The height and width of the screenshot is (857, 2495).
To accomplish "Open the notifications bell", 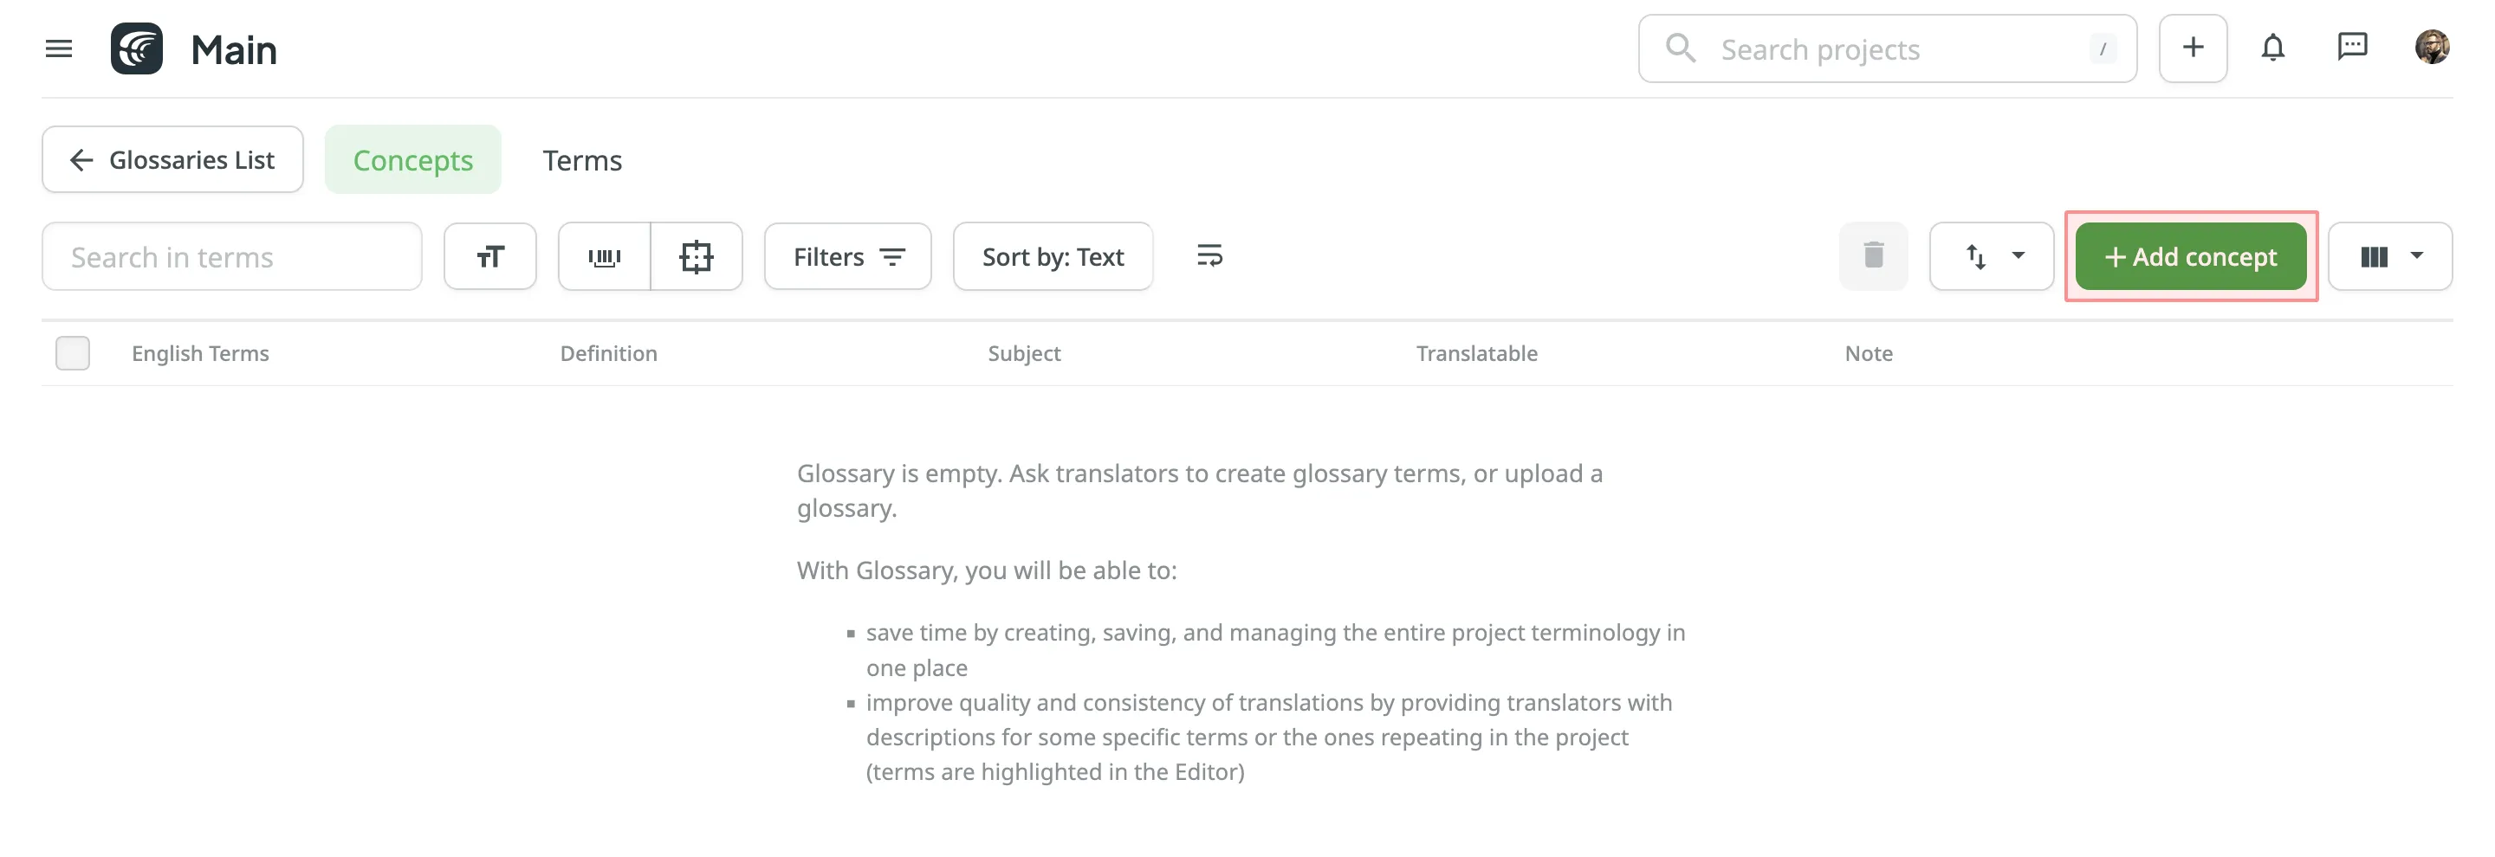I will pyautogui.click(x=2272, y=48).
